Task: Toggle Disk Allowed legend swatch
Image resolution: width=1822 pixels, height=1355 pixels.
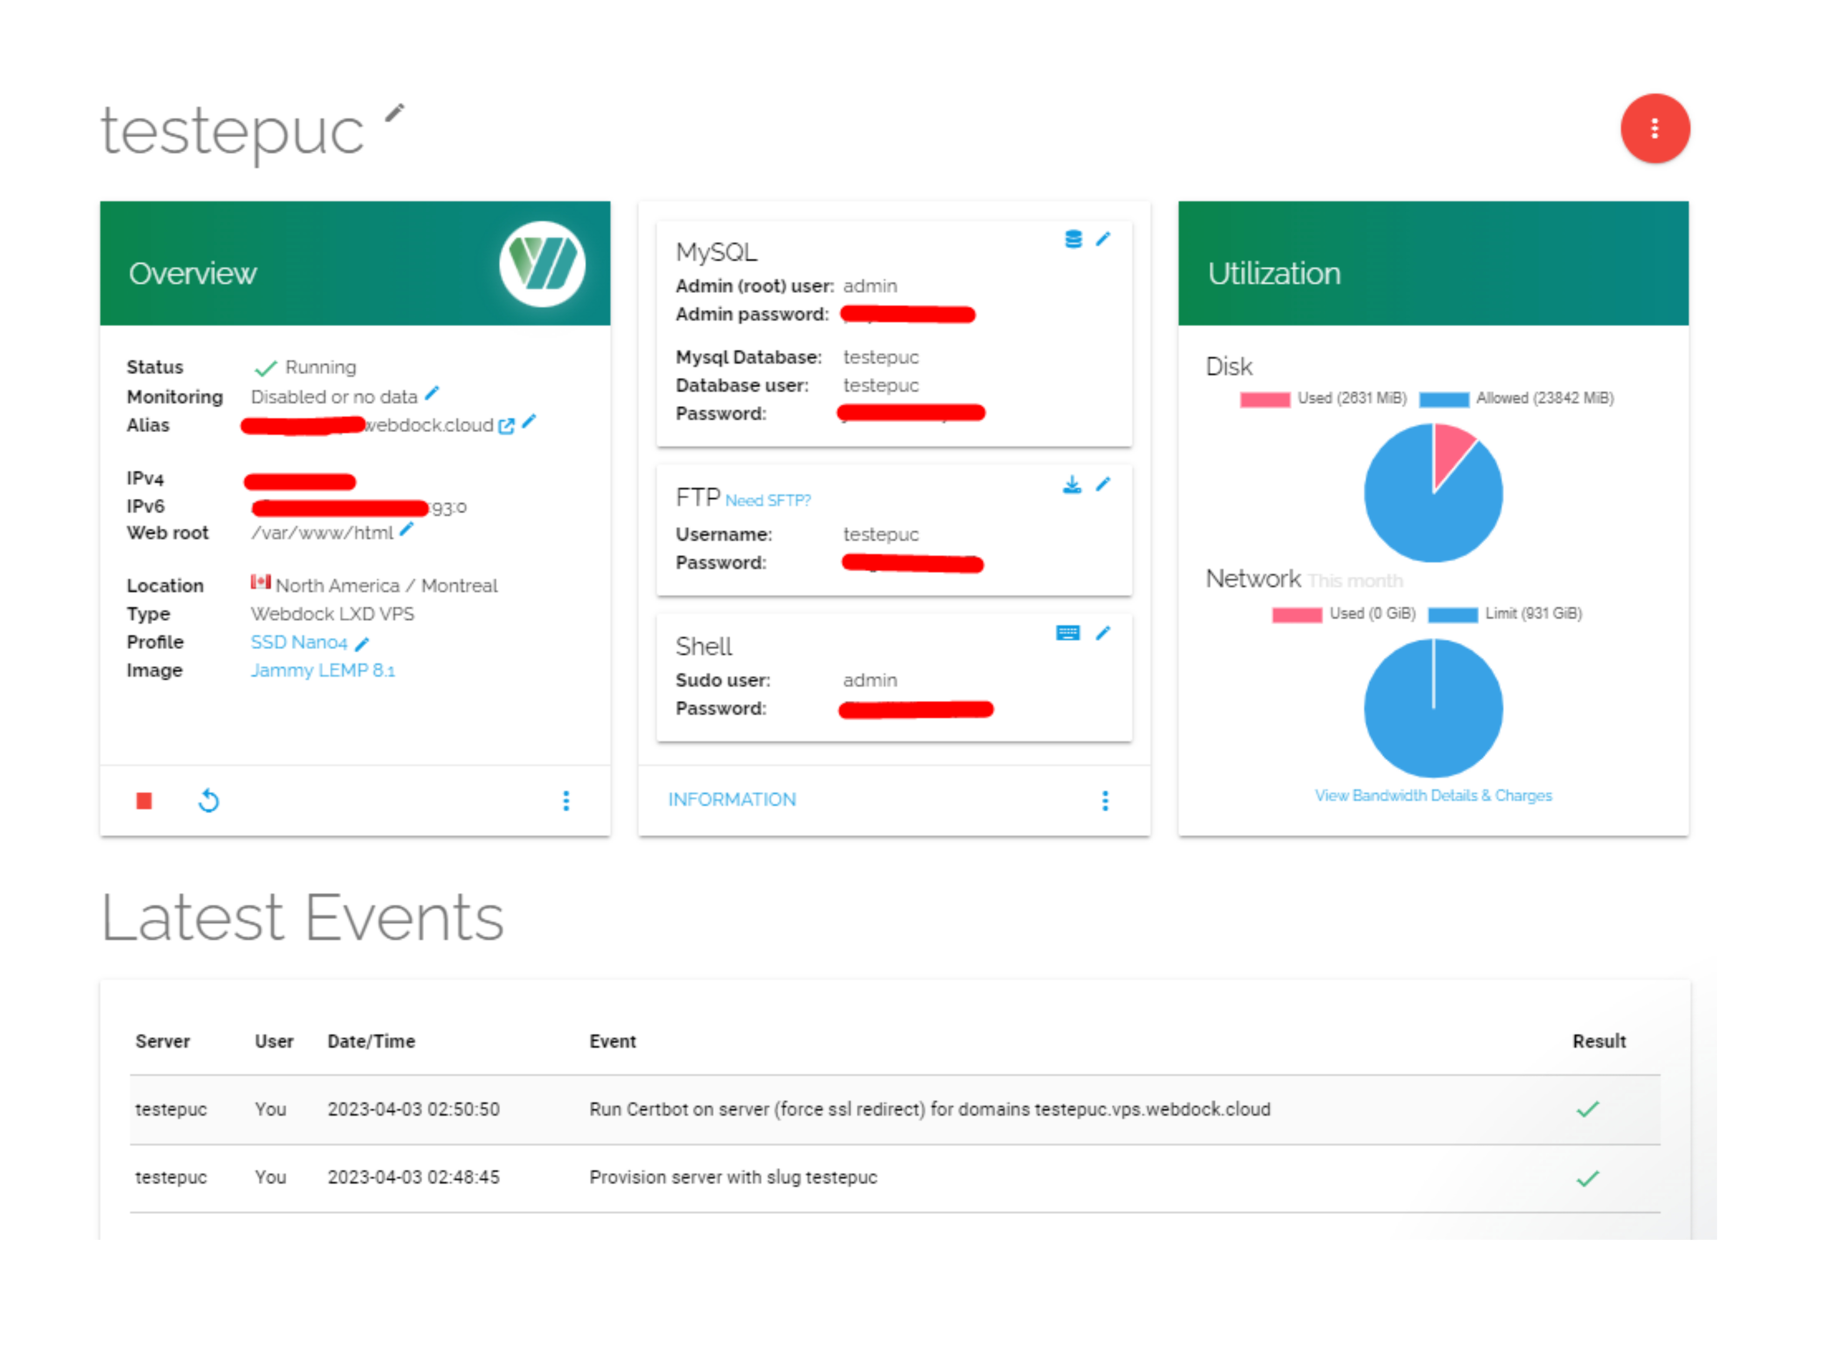Action: click(x=1443, y=399)
